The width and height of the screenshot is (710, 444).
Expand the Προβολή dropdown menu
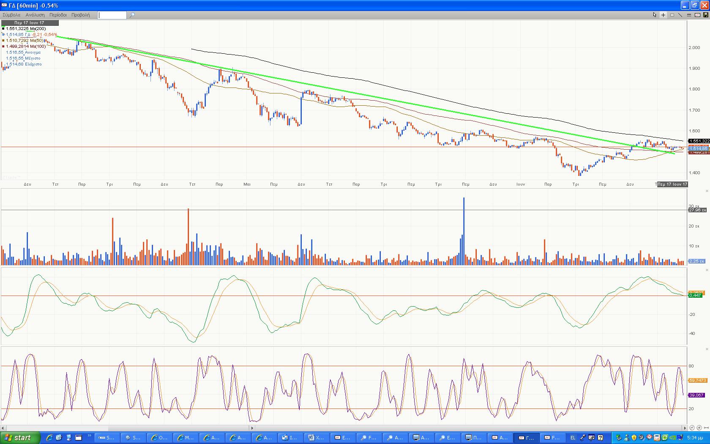tap(80, 15)
